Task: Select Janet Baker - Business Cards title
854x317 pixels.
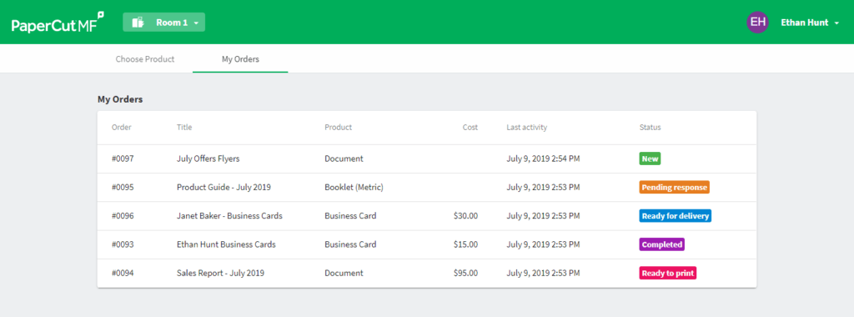Action: [x=229, y=216]
